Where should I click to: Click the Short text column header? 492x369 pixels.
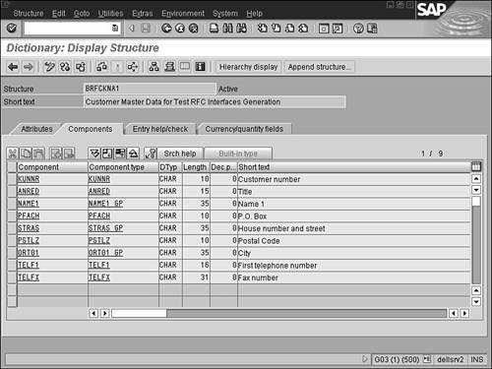[x=354, y=167]
